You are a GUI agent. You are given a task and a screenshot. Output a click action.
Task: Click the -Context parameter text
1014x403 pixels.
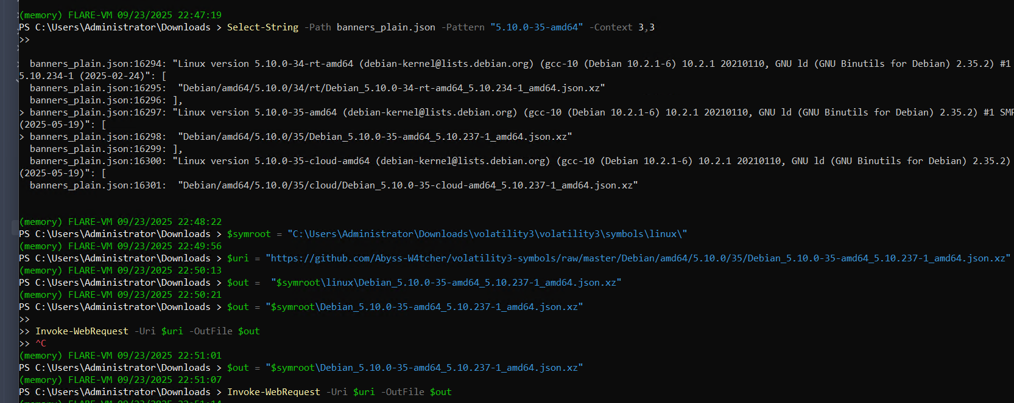[610, 27]
